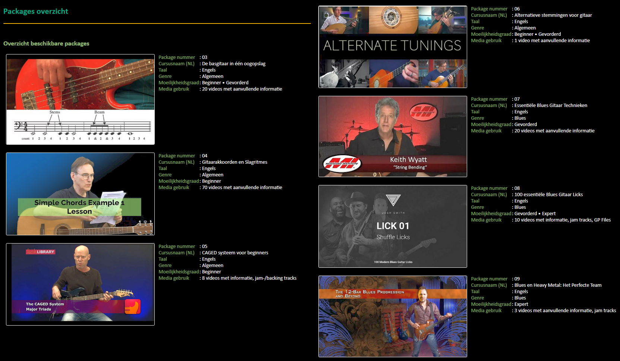Click 'Essentiële Blues Gitaar Technieken' course name
The width and height of the screenshot is (620, 361).
[x=551, y=106]
